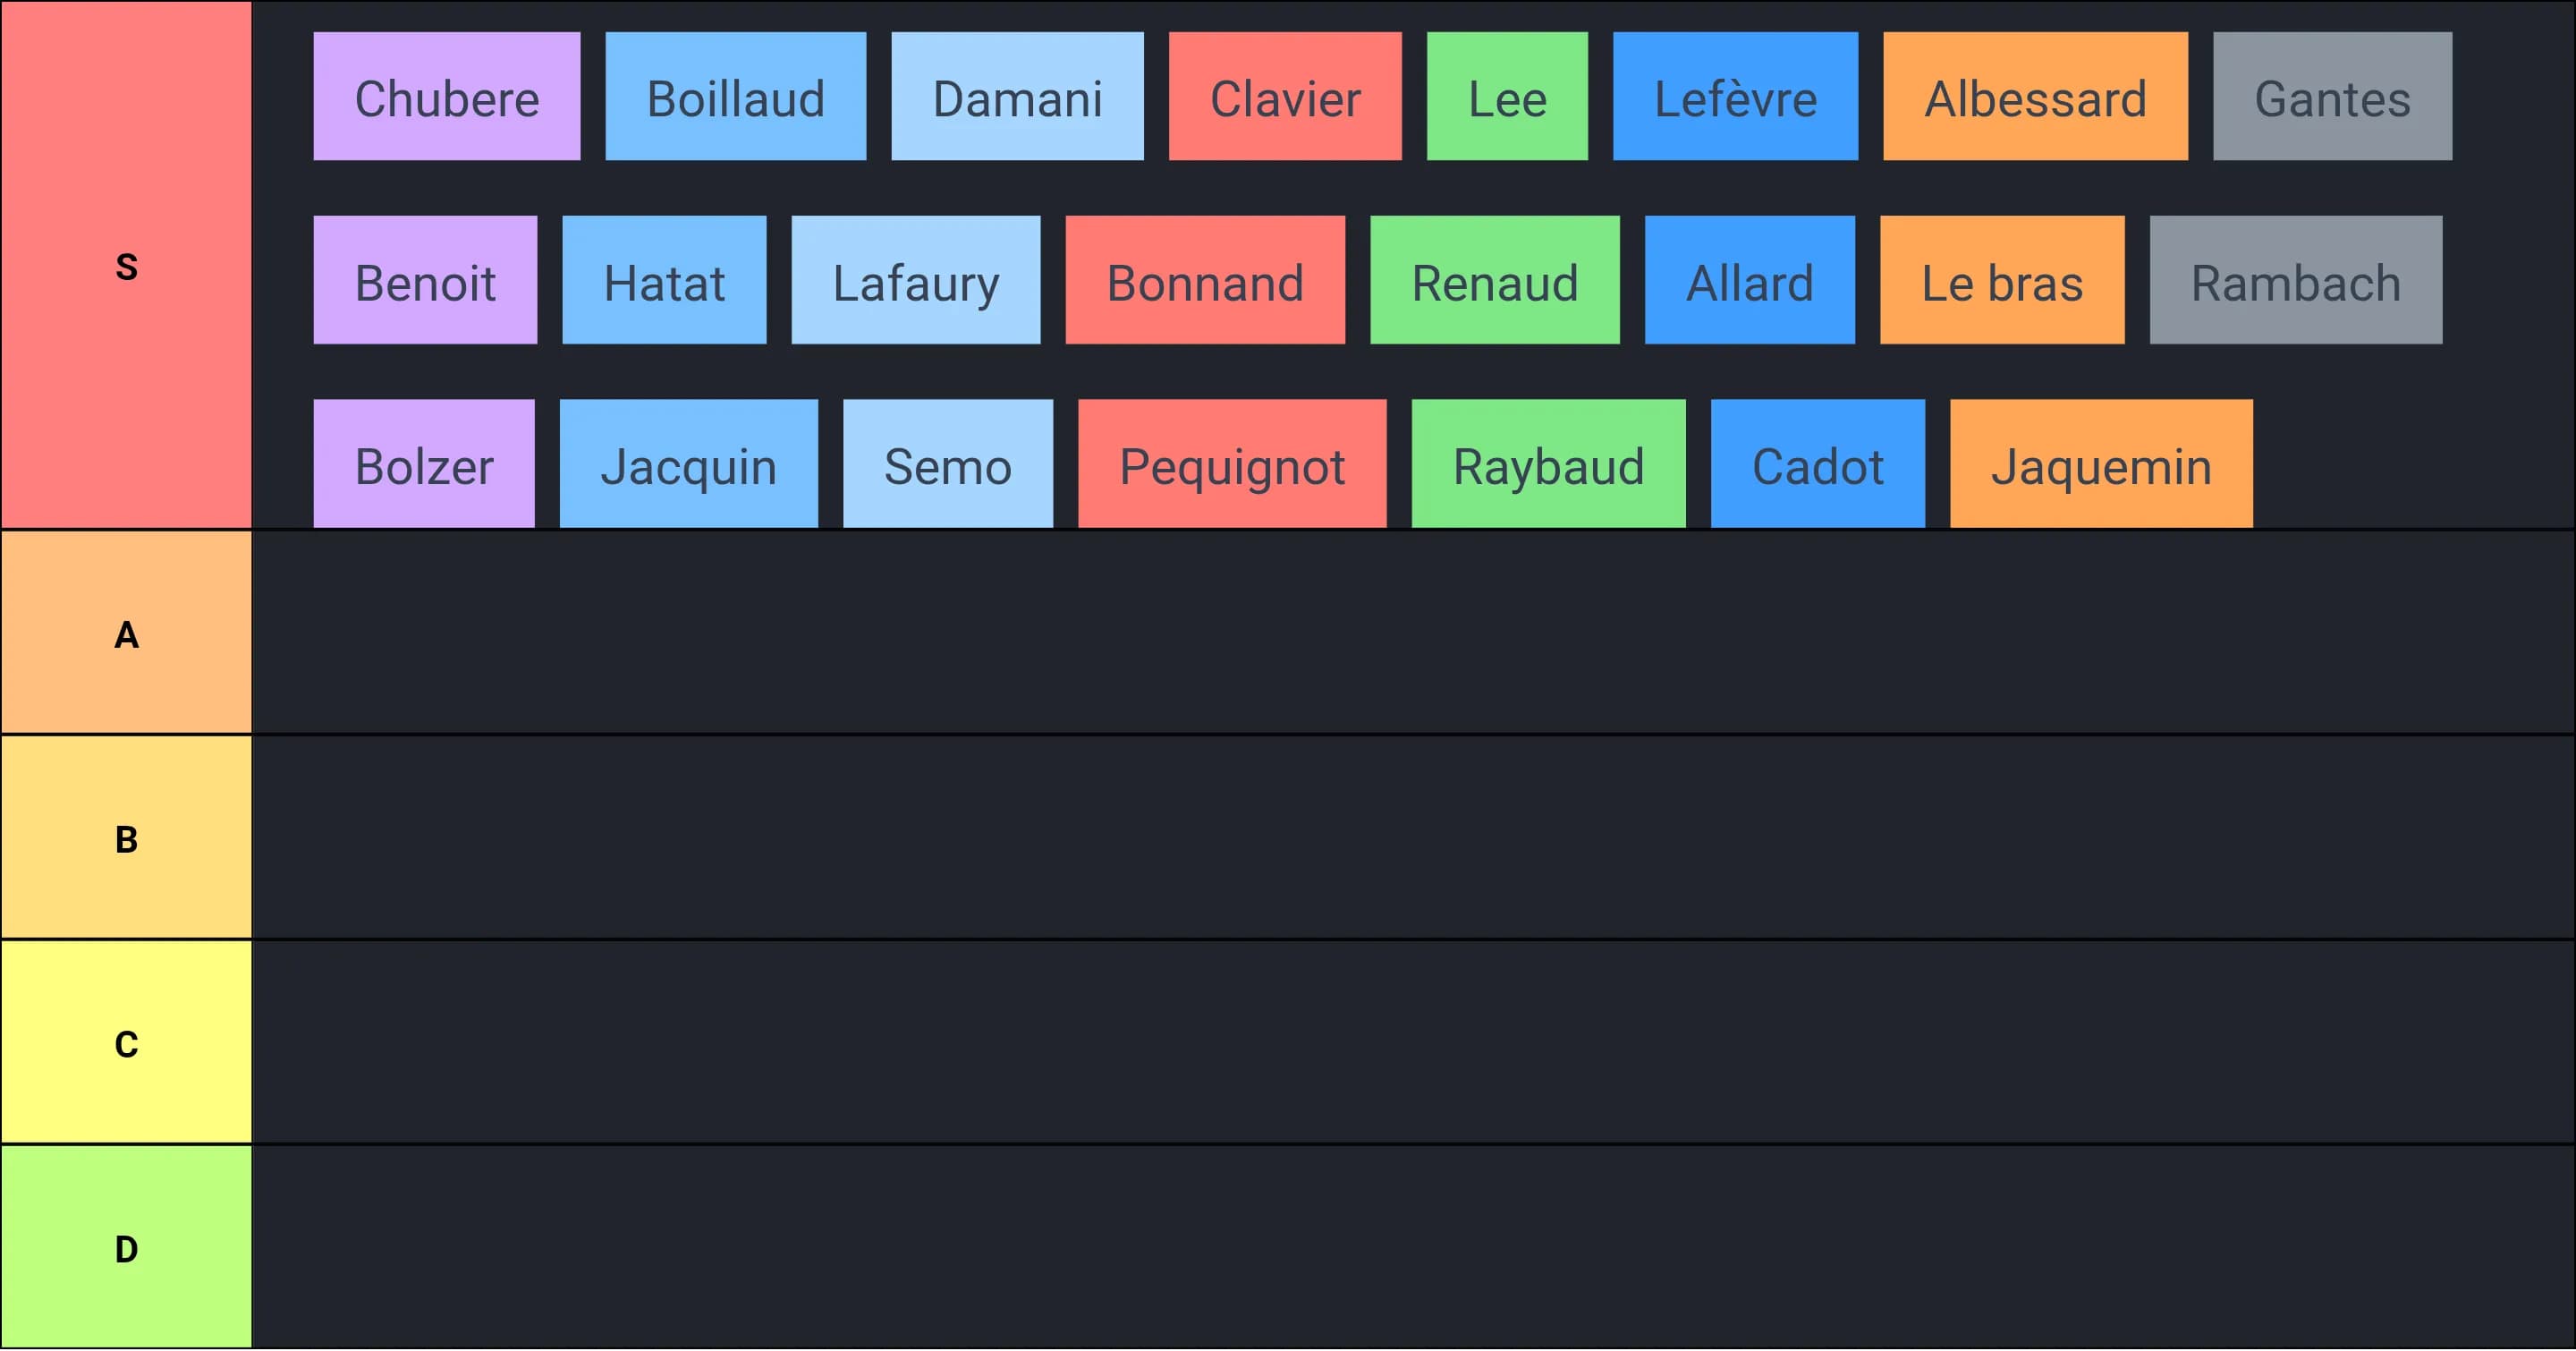Select the red Clavier tile

coord(1284,97)
